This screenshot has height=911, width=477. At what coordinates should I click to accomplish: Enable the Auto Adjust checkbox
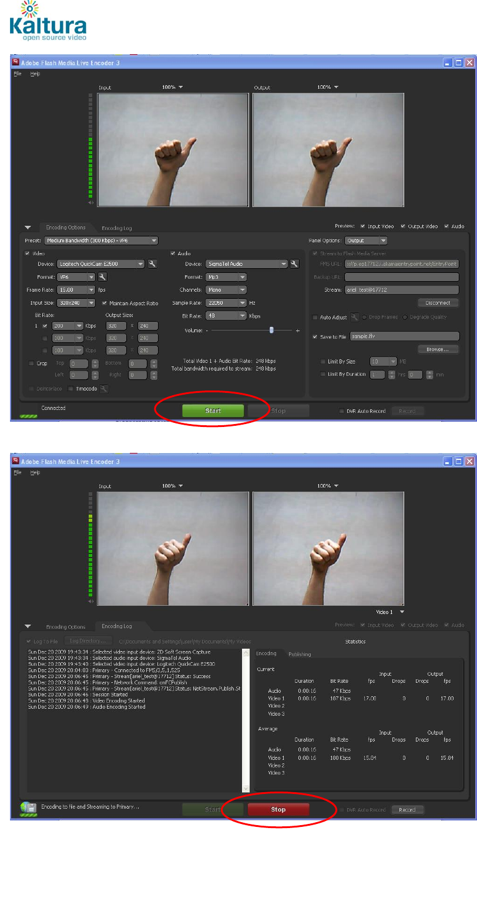tap(315, 318)
